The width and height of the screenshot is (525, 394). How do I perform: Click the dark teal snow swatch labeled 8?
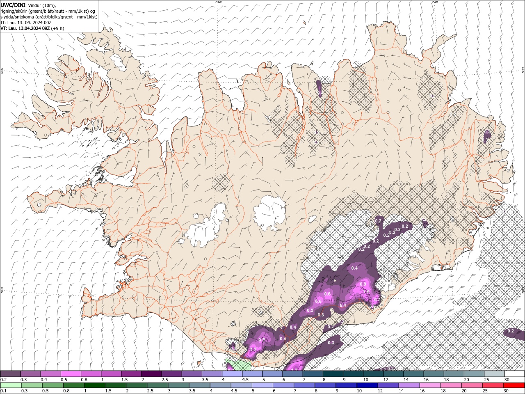333,374
